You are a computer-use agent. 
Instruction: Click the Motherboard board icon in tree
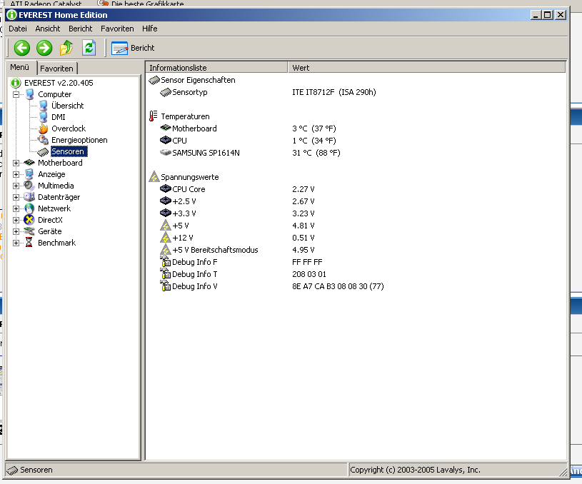click(29, 163)
